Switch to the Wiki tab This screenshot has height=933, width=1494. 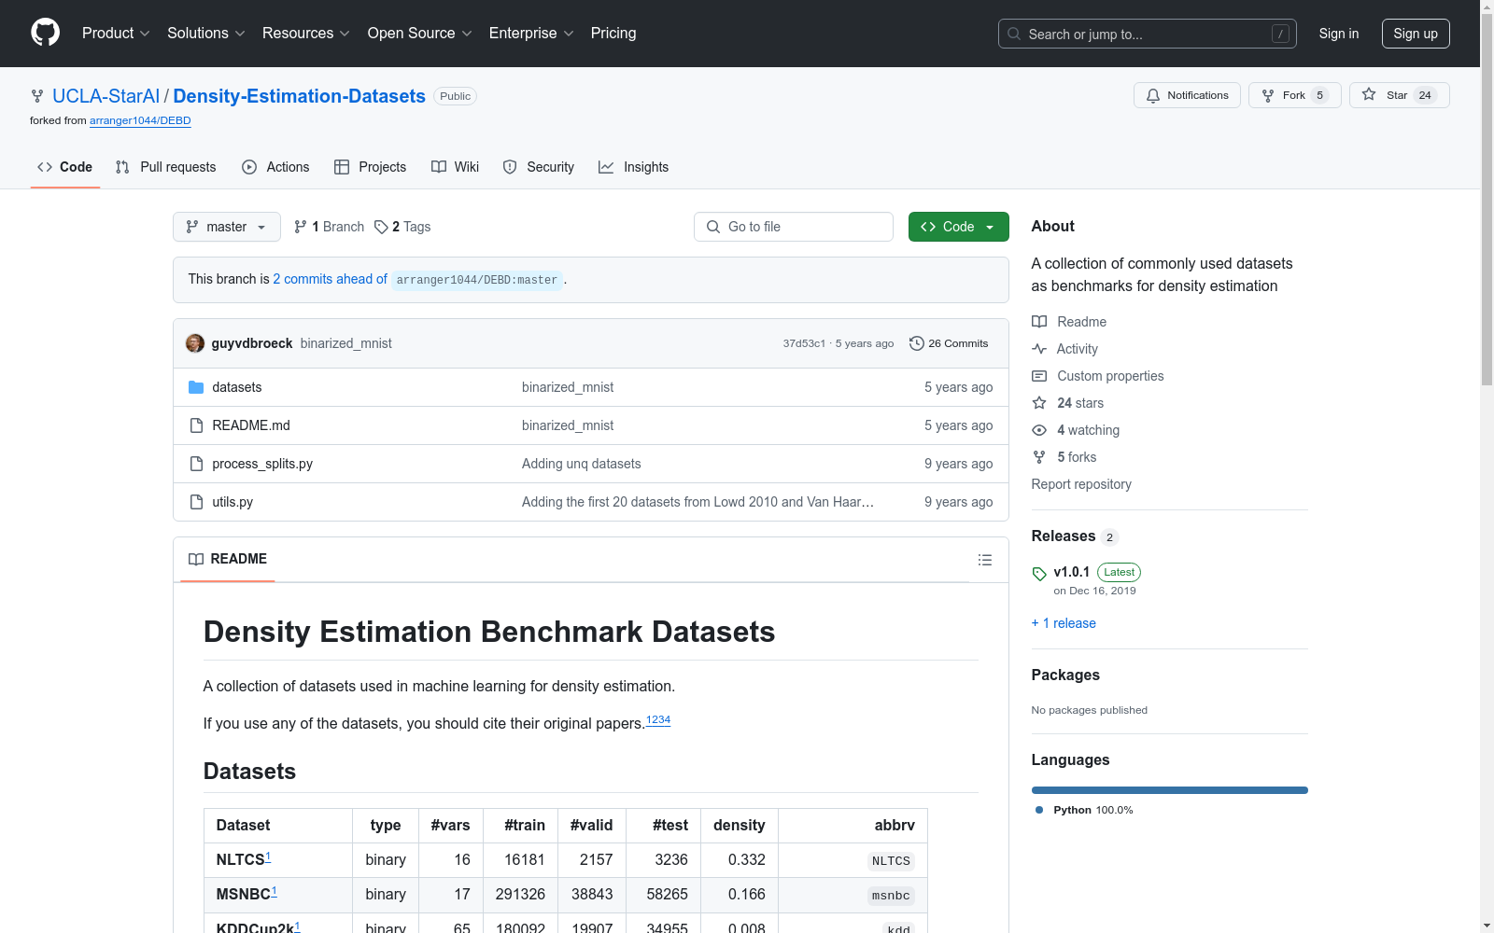pyautogui.click(x=456, y=167)
